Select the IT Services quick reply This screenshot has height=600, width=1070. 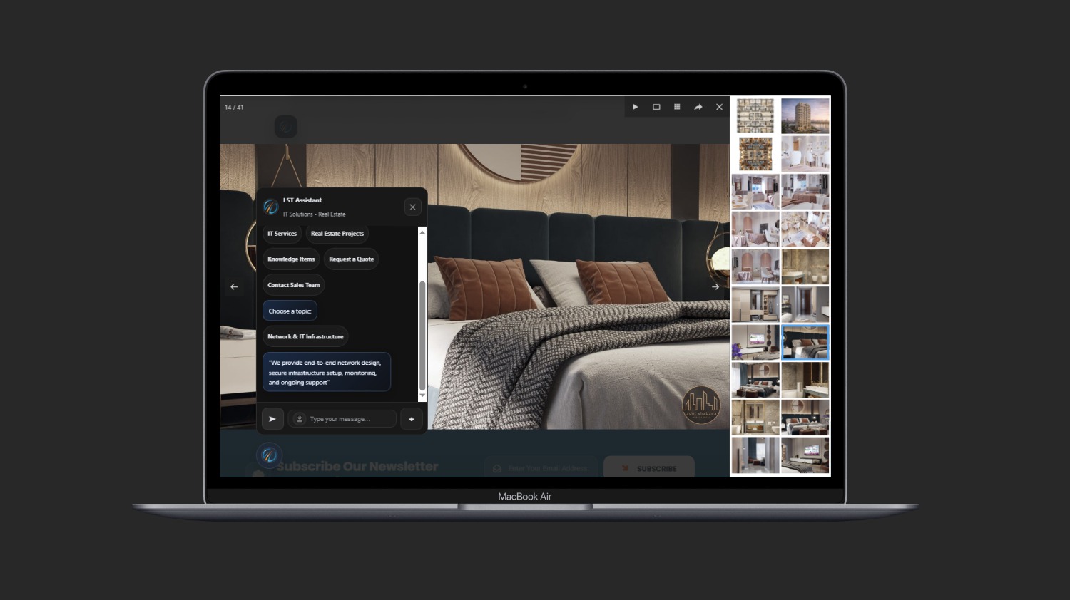[282, 234]
